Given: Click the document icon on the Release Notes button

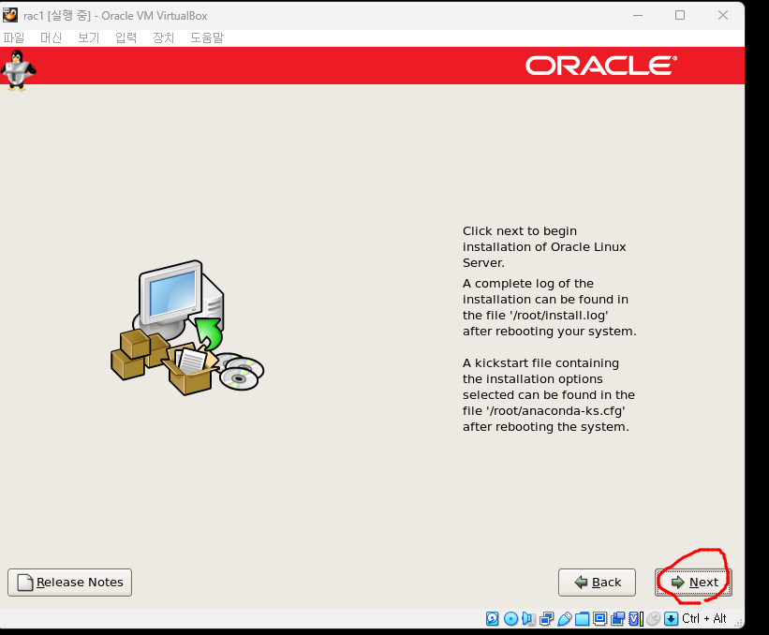Looking at the screenshot, I should (25, 582).
